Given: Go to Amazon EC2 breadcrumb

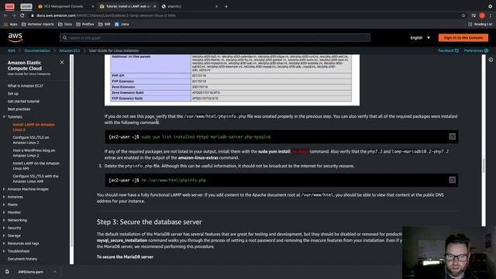Looking at the screenshot, I should coord(69,50).
